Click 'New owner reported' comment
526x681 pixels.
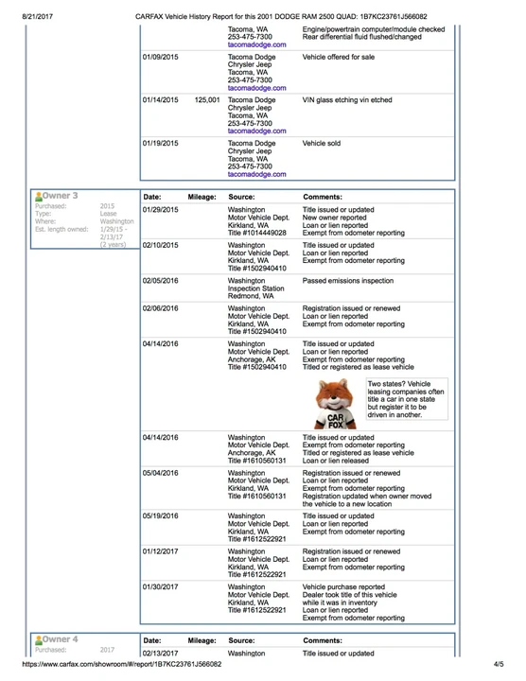[335, 218]
